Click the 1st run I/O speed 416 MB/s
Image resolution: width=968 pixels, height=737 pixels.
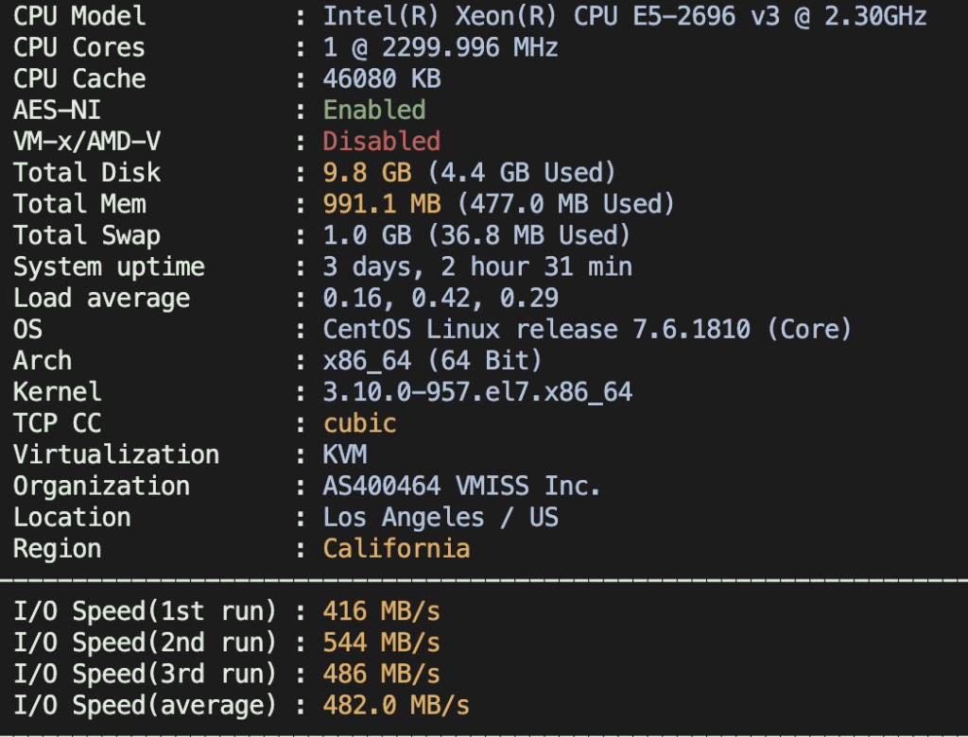pos(382,611)
